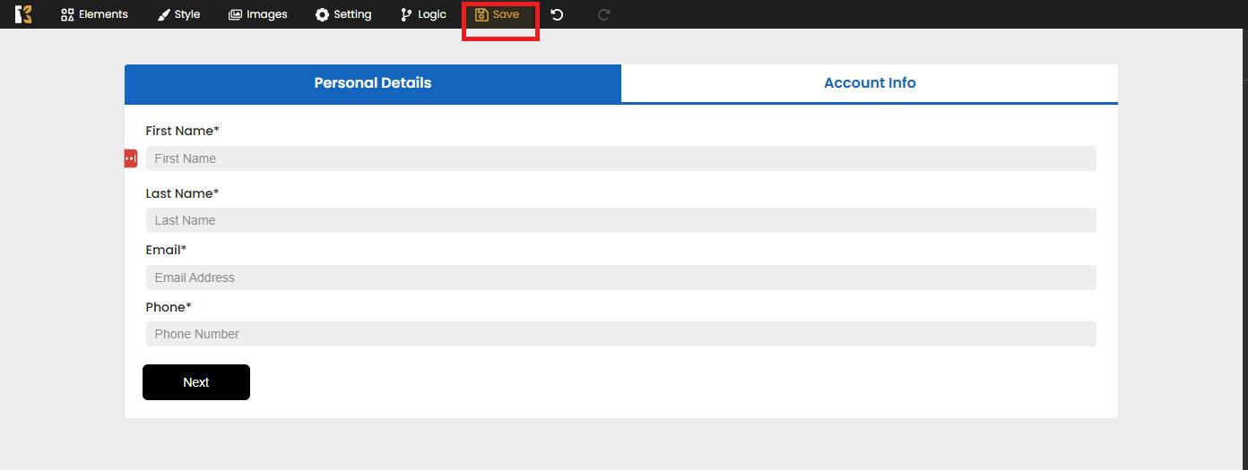Image resolution: width=1248 pixels, height=470 pixels.
Task: Click the Kali Forms logo icon
Action: (23, 14)
